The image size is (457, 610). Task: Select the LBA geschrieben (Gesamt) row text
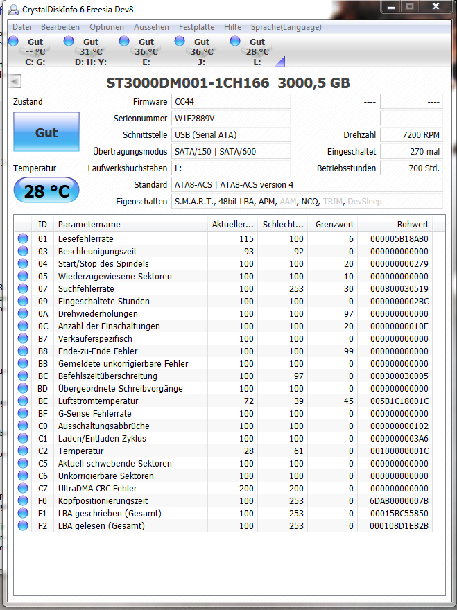[110, 513]
